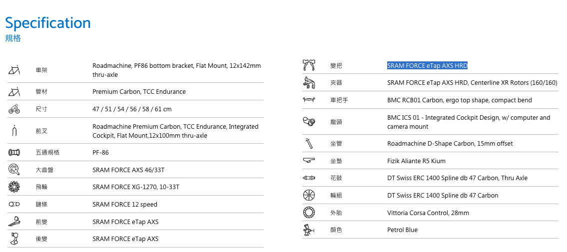Click the 前叉 label
567x252 pixels.
point(41,131)
